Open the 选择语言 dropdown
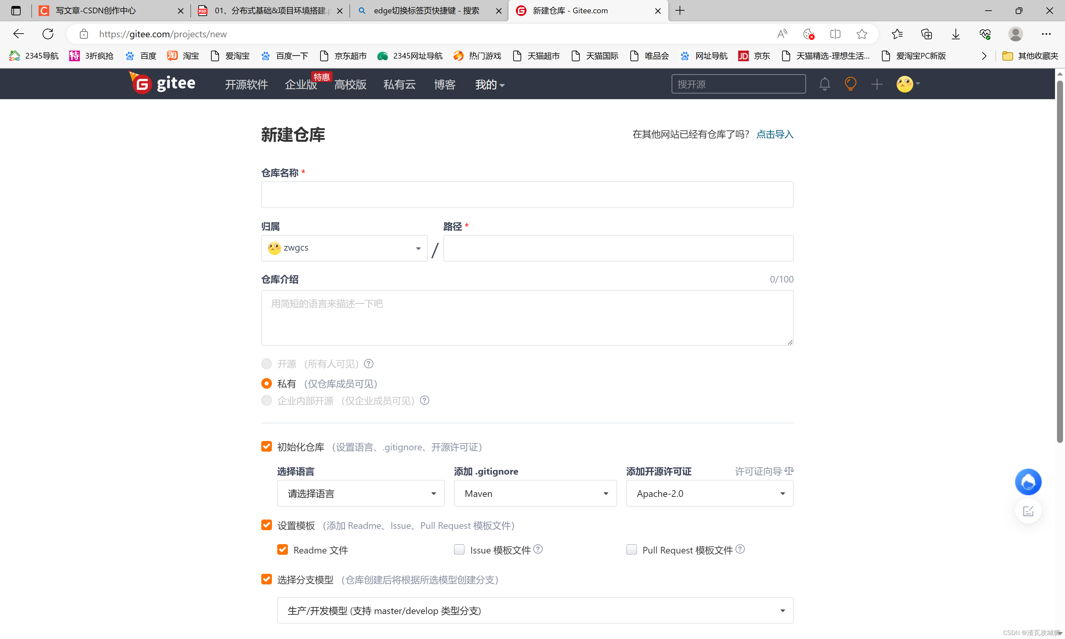Viewport: 1065px width, 639px height. point(360,494)
